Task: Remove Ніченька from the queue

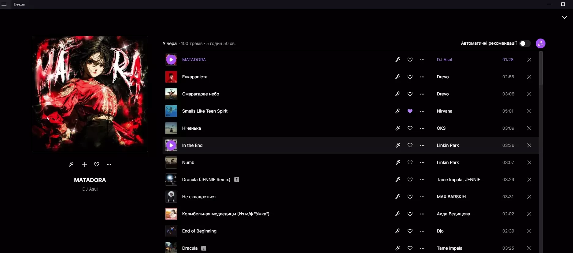Action: pyautogui.click(x=529, y=128)
